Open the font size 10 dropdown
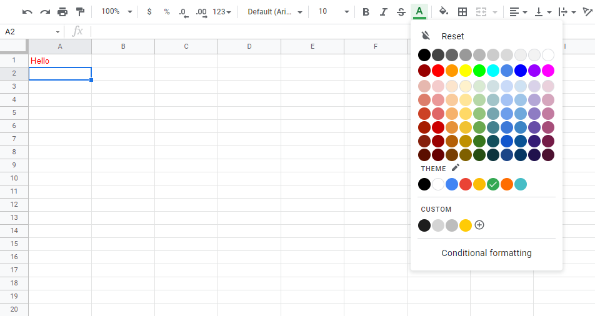This screenshot has height=316, width=595. [333, 12]
